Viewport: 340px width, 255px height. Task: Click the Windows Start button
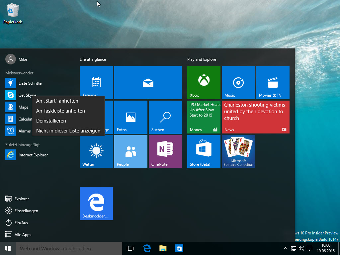[x=8, y=248]
